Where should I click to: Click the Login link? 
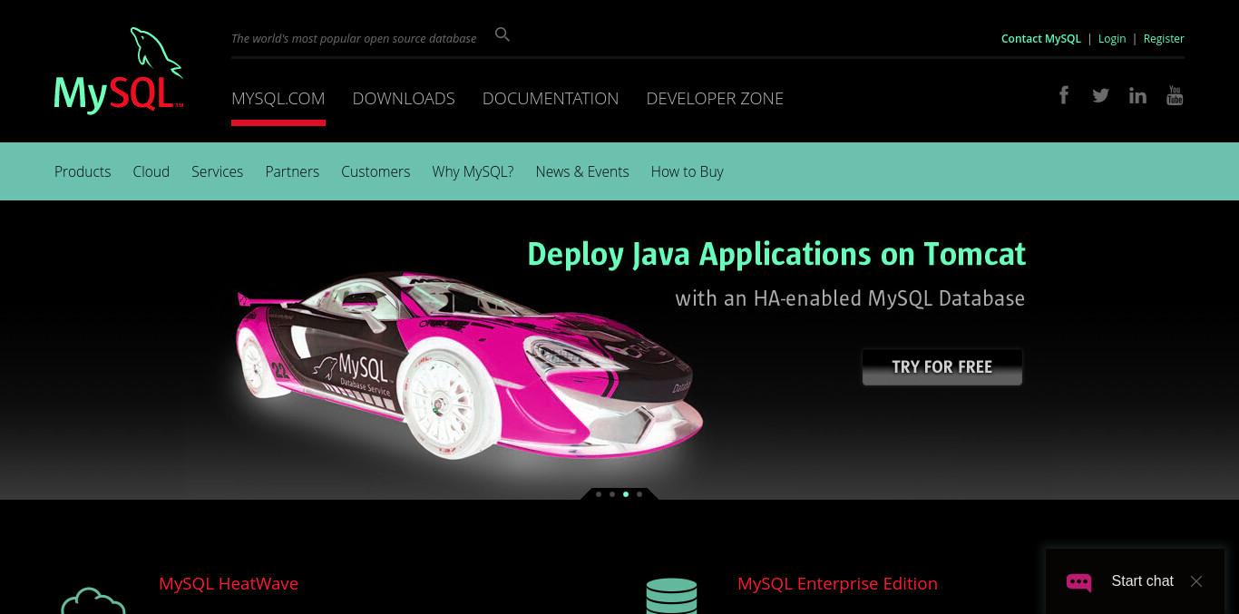pyautogui.click(x=1112, y=38)
